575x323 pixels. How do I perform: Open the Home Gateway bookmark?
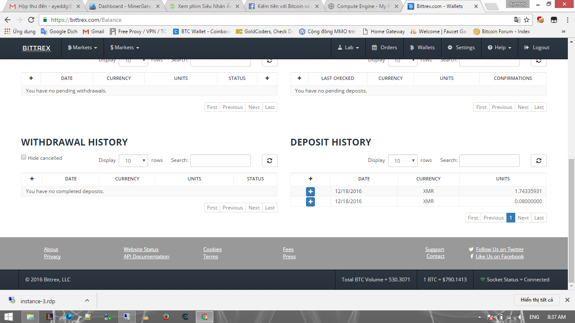(383, 32)
